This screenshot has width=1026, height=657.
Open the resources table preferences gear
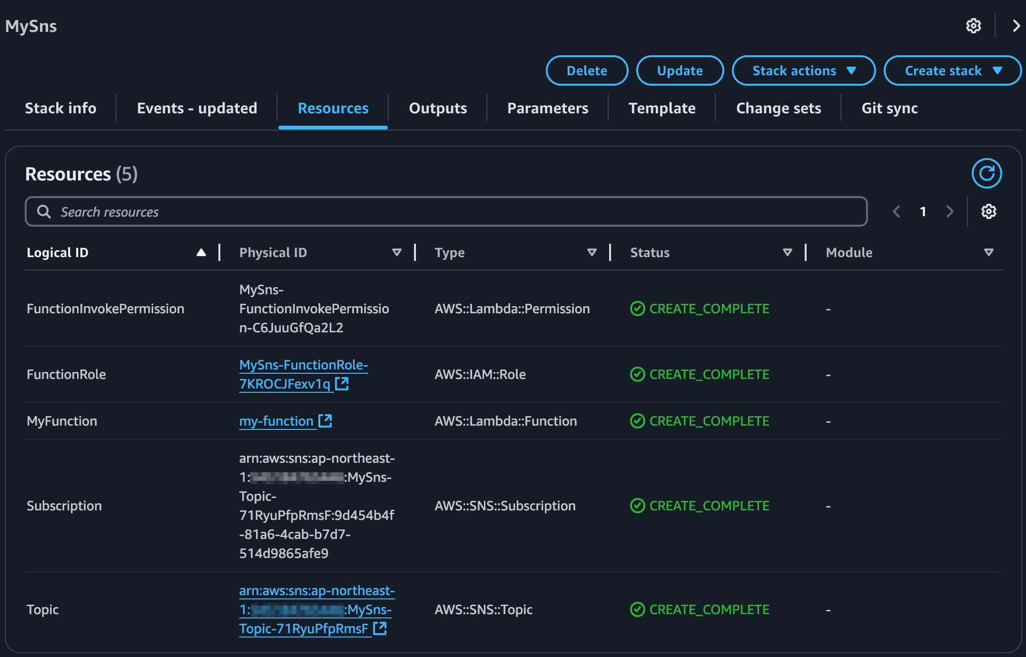[x=988, y=211]
